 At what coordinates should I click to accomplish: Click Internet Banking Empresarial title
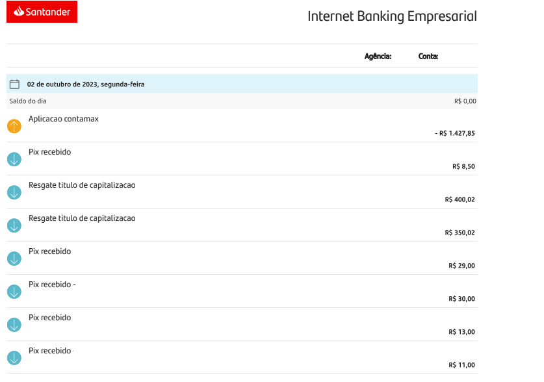coord(393,16)
